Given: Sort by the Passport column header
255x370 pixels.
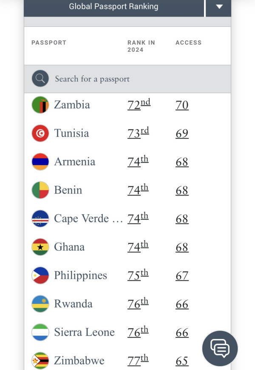Looking at the screenshot, I should (49, 42).
